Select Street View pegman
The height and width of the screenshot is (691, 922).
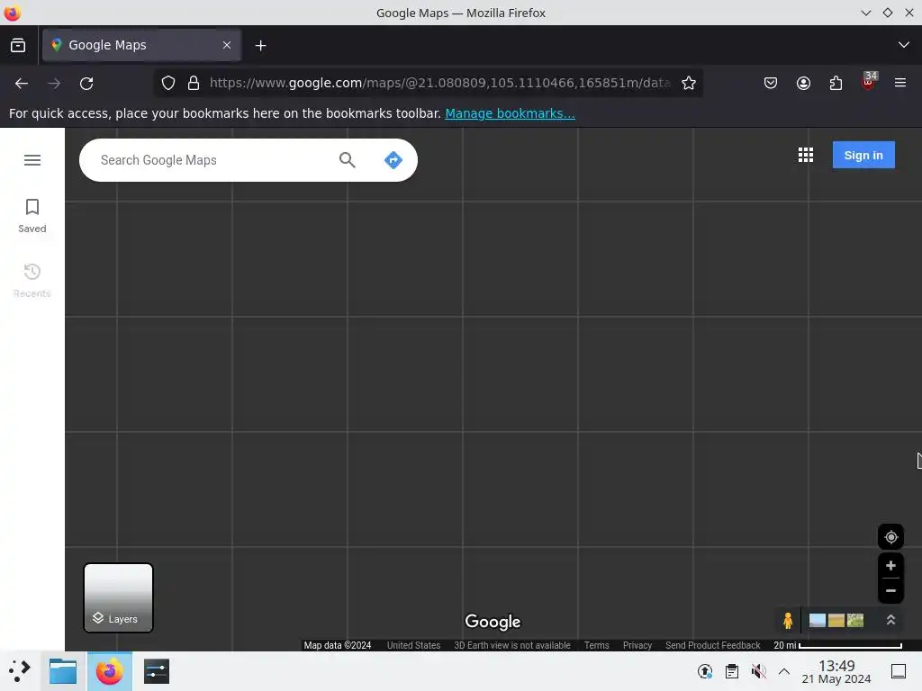[x=788, y=621]
